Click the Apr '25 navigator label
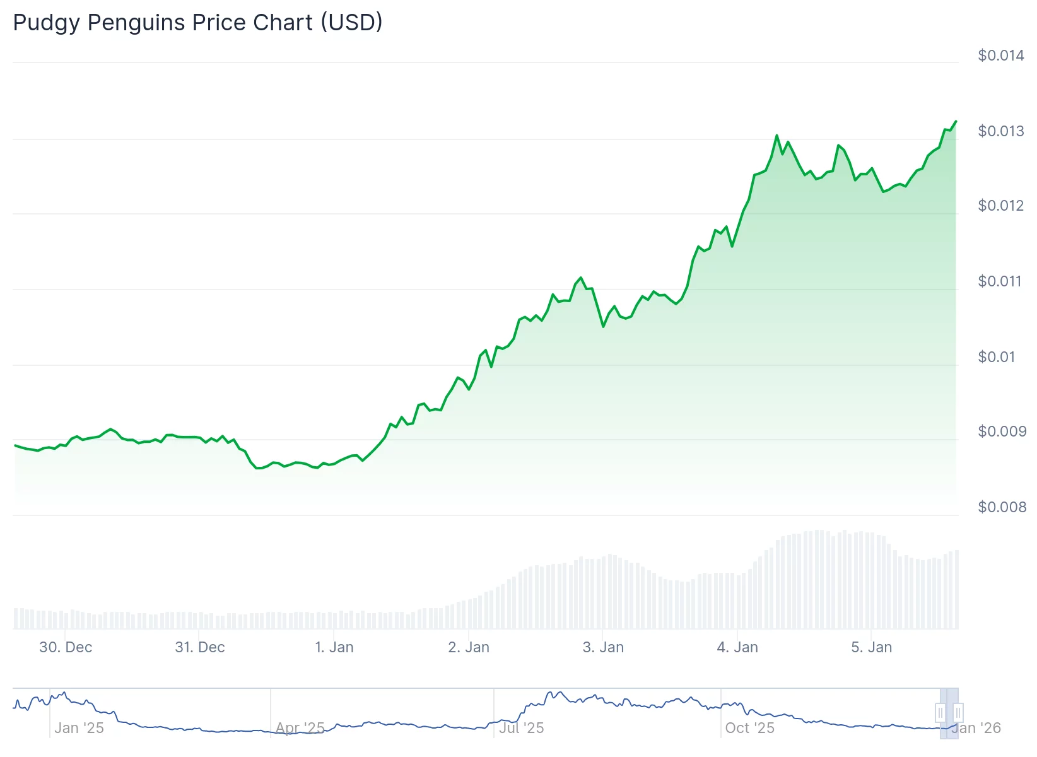Image resolution: width=1037 pixels, height=757 pixels. (300, 728)
